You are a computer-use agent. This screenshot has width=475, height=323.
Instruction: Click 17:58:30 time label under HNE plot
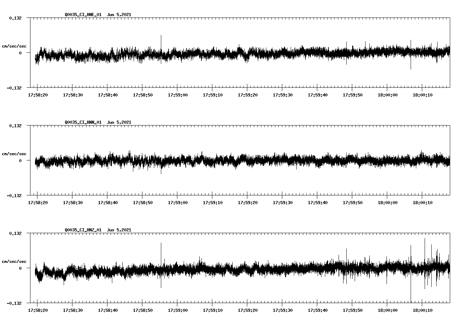73,95
